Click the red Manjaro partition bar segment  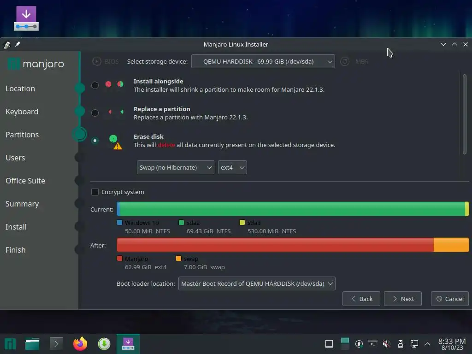[275, 245]
